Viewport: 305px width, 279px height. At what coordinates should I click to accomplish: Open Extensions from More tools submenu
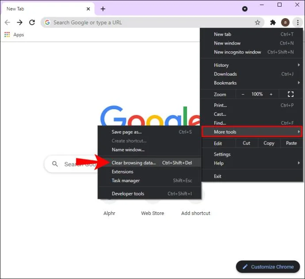(x=149, y=172)
